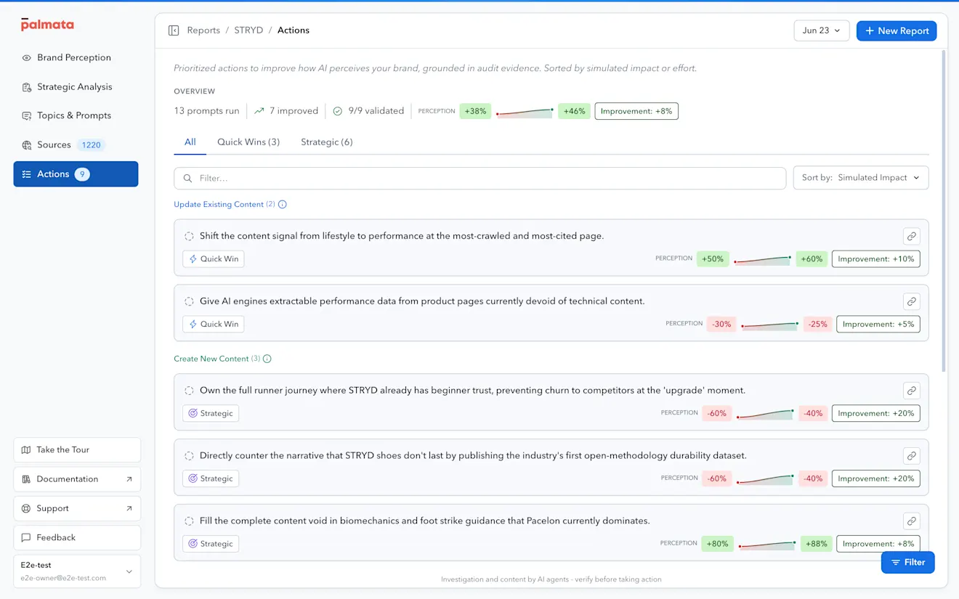
Task: Click the 9/9 validated check icon
Action: tap(337, 111)
